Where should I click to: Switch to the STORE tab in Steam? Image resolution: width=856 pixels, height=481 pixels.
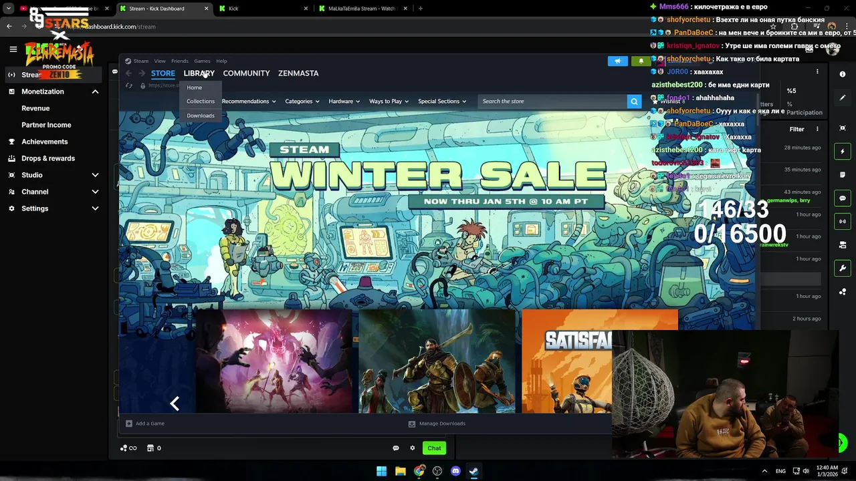coord(163,73)
